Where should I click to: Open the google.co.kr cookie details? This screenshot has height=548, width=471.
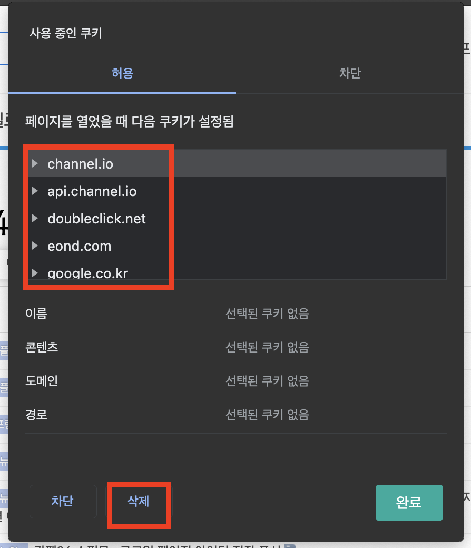click(35, 273)
